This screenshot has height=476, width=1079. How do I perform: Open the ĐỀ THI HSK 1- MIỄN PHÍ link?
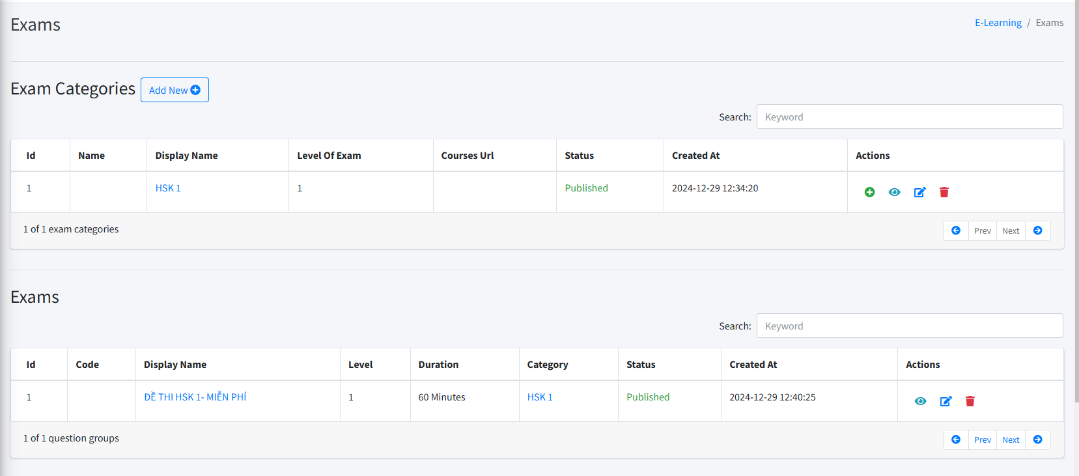[x=195, y=397]
